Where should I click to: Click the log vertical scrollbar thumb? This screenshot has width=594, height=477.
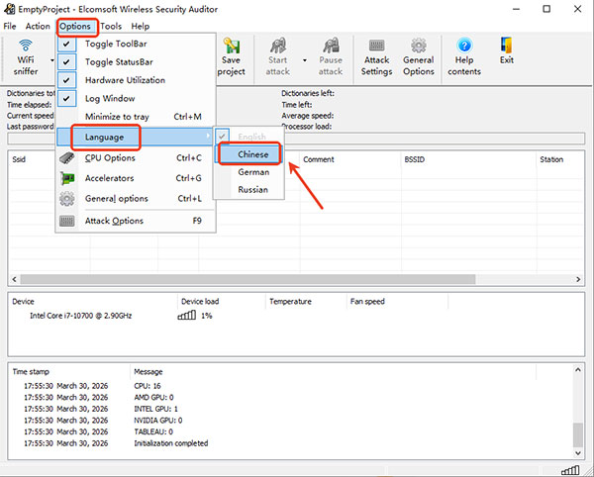[578, 434]
